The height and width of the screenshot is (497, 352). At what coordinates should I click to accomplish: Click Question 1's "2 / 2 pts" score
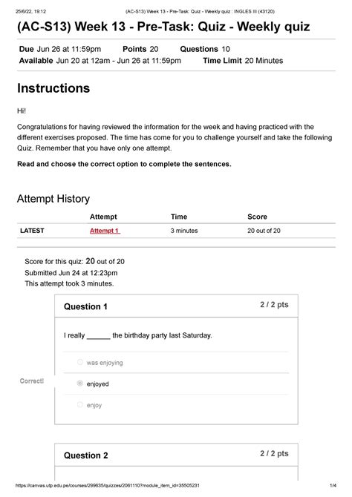[x=274, y=305]
